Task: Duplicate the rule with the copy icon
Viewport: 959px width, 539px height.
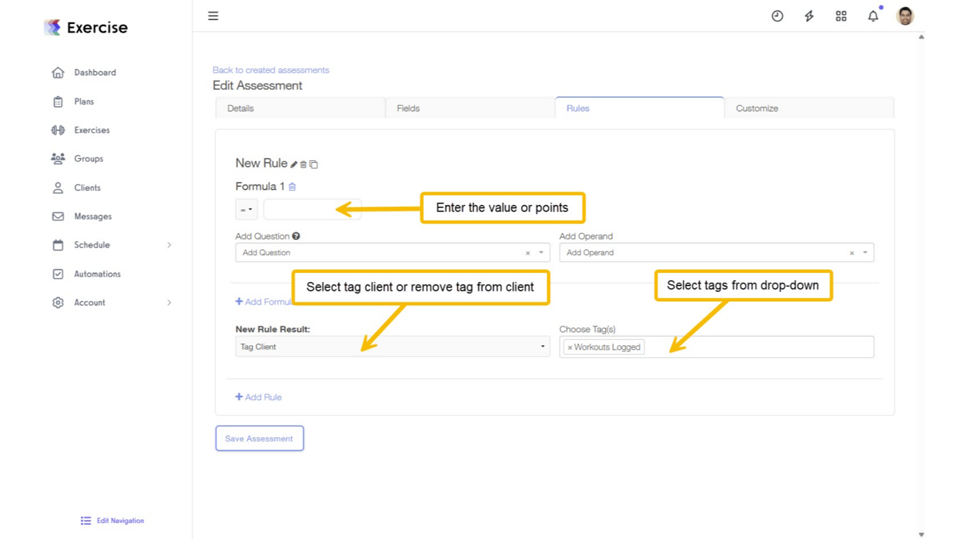Action: 313,164
